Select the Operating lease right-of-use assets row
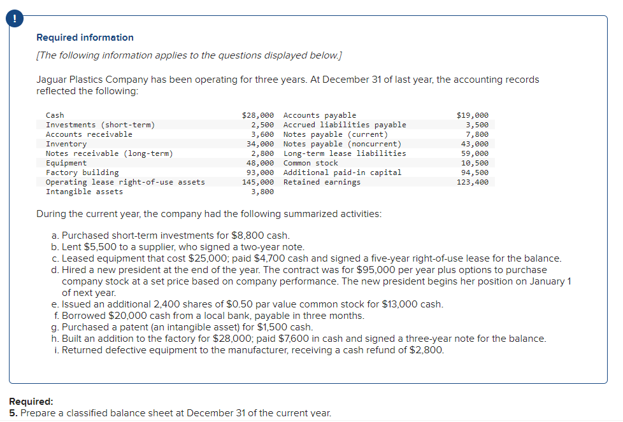This screenshot has height=422, width=623. (x=160, y=182)
